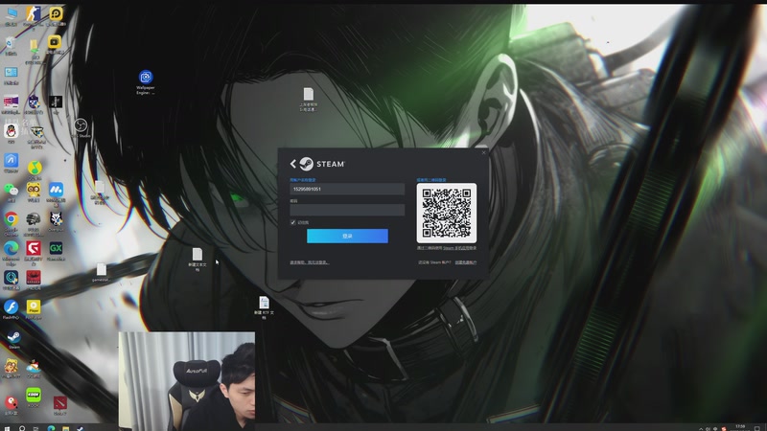767x431 pixels.
Task: Open the document icon at the top center of the desktop
Action: click(x=308, y=100)
